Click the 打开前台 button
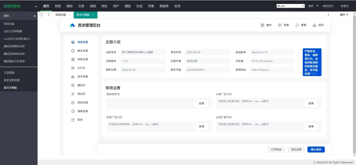 click(x=276, y=150)
